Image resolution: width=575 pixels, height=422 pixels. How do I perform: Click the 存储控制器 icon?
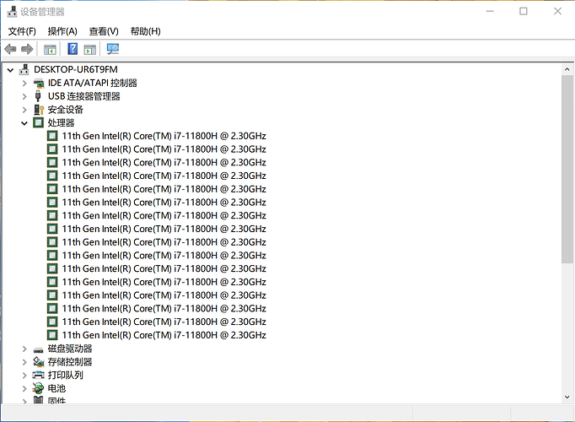[x=39, y=362]
